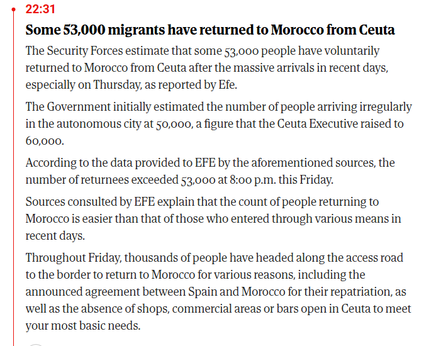Viewport: 431px width, 346px height.
Task: Click the paragraph starting "According to the data"
Action: (x=210, y=171)
